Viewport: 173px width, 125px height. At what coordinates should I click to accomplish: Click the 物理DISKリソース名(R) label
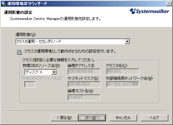point(42,66)
